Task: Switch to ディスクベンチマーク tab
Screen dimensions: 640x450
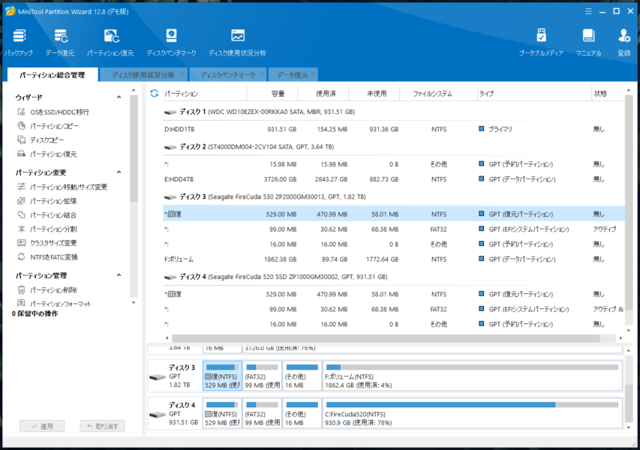Action: coord(228,75)
